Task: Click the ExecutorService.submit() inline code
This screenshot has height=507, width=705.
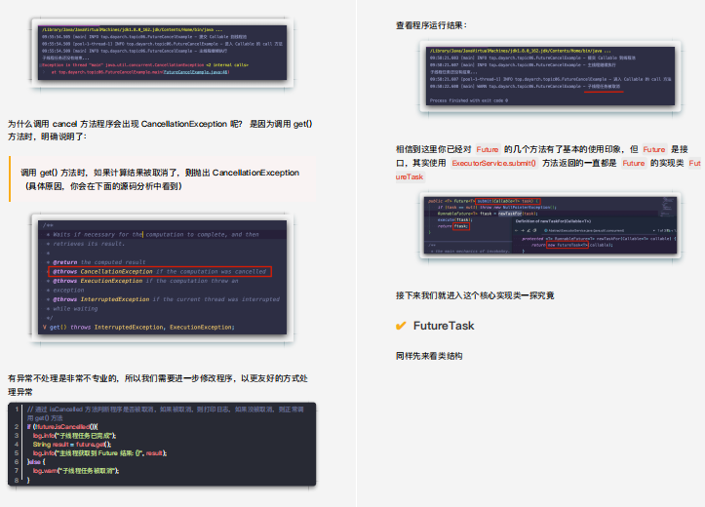Action: (x=493, y=163)
